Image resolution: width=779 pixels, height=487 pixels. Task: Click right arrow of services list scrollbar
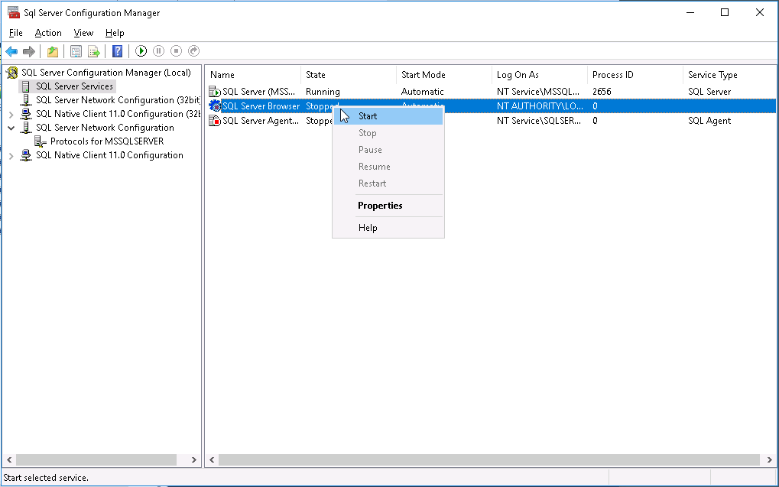pos(770,460)
